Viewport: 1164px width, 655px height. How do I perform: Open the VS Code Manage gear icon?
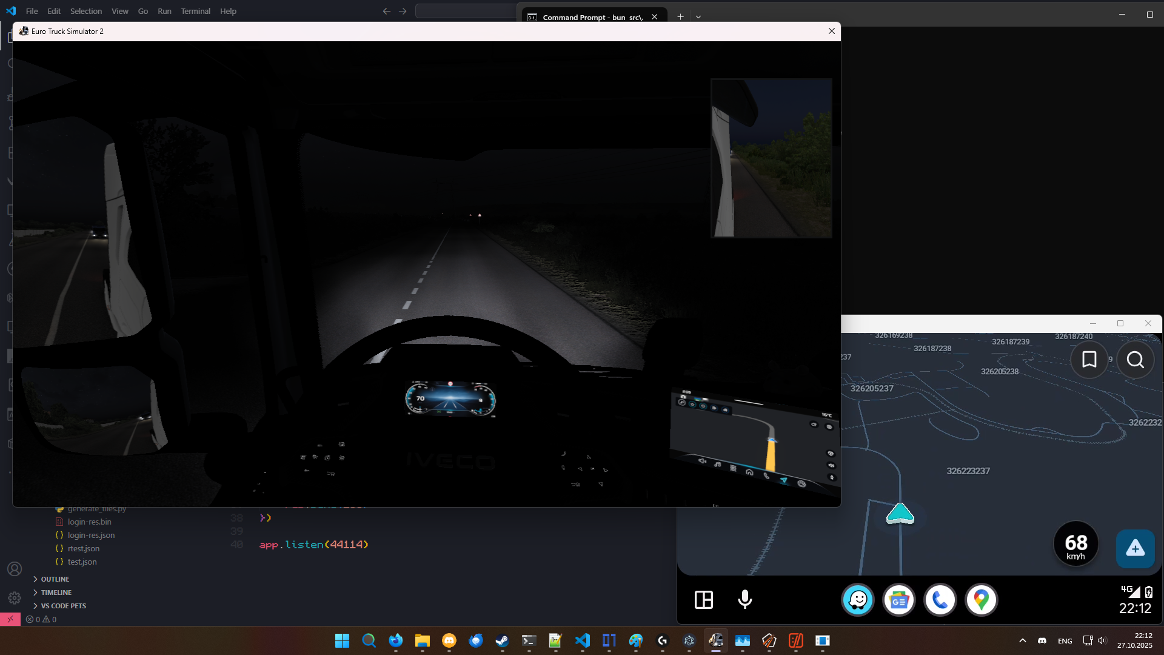[x=15, y=598]
